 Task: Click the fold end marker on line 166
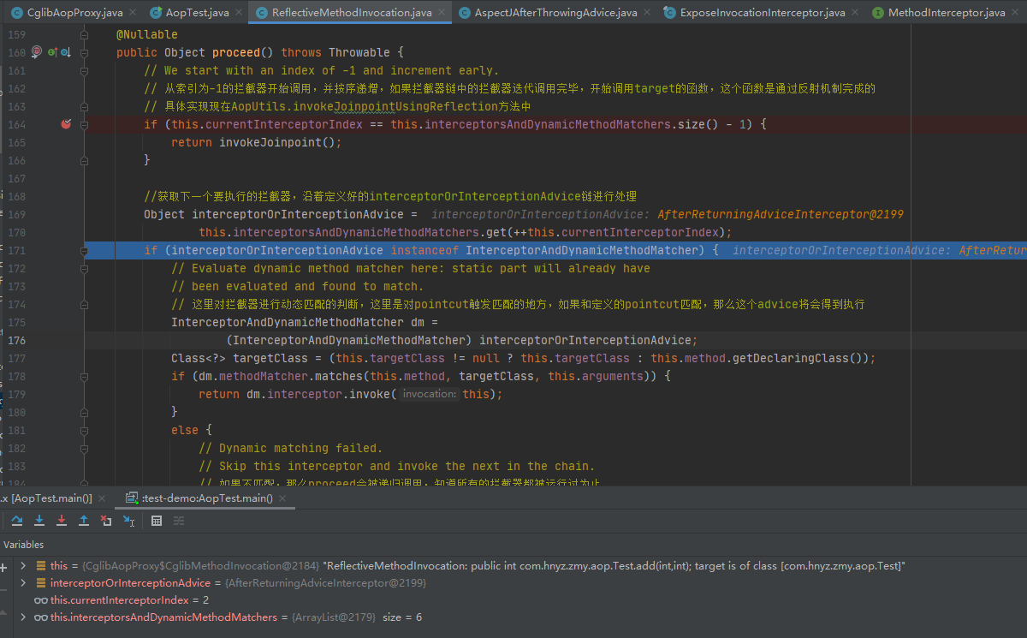[x=85, y=160]
